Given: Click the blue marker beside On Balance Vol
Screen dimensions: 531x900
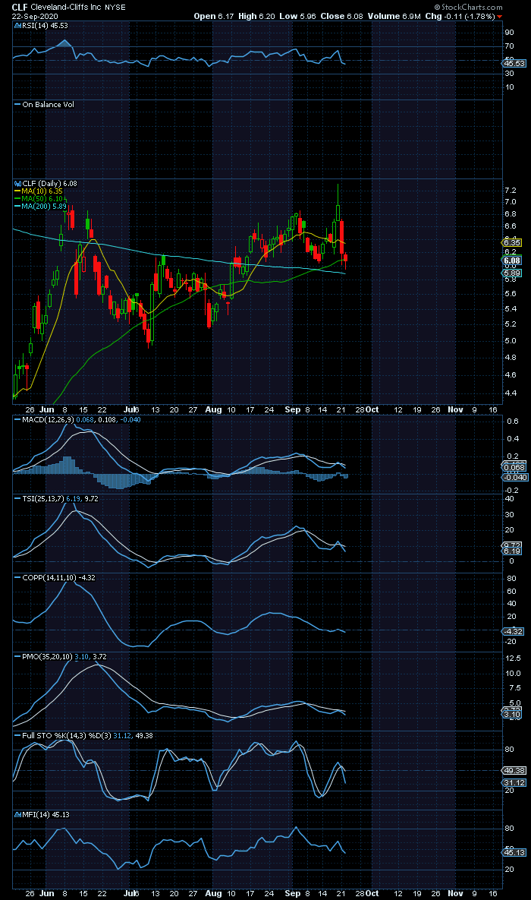Looking at the screenshot, I should [x=17, y=105].
